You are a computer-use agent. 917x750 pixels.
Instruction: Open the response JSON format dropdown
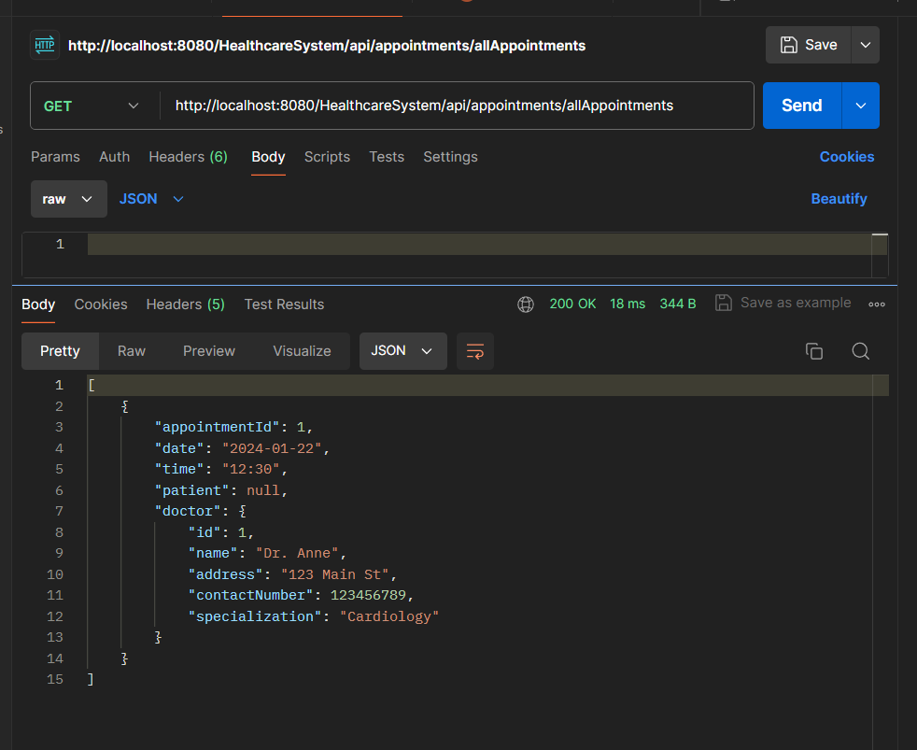coord(402,351)
